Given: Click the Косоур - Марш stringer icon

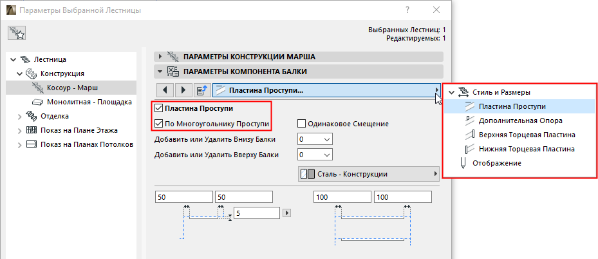Looking at the screenshot, I should [x=38, y=88].
